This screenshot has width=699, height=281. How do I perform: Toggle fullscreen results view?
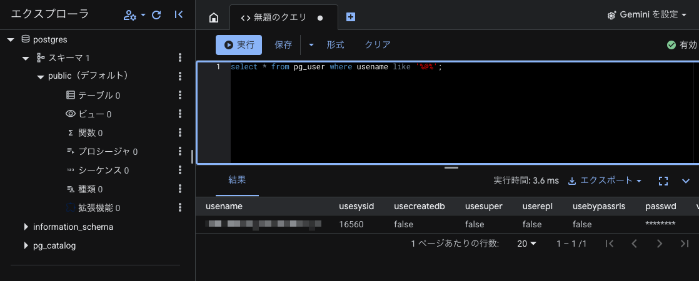663,181
